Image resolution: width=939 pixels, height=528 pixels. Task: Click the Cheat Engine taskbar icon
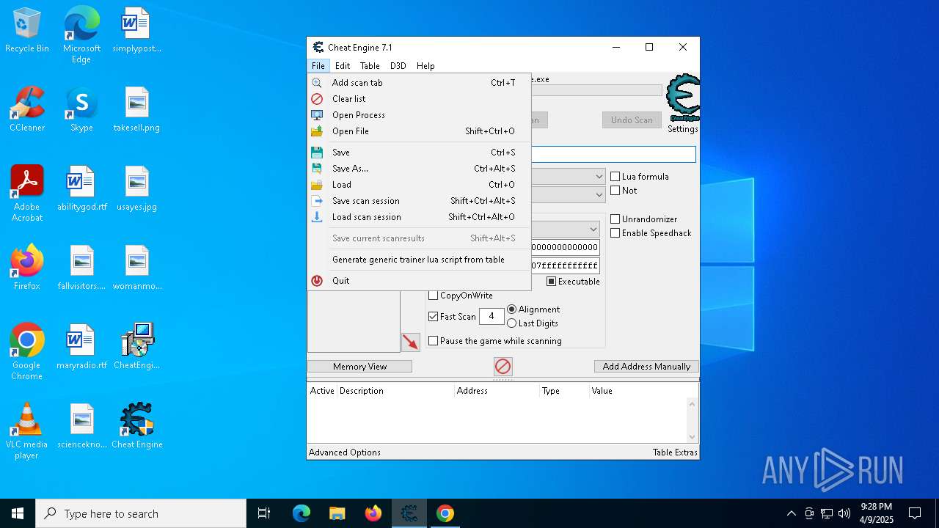coord(409,513)
